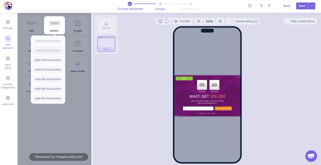The height and width of the screenshot is (165, 321).
Task: Click the 100% zoom value
Action: [x=209, y=21]
